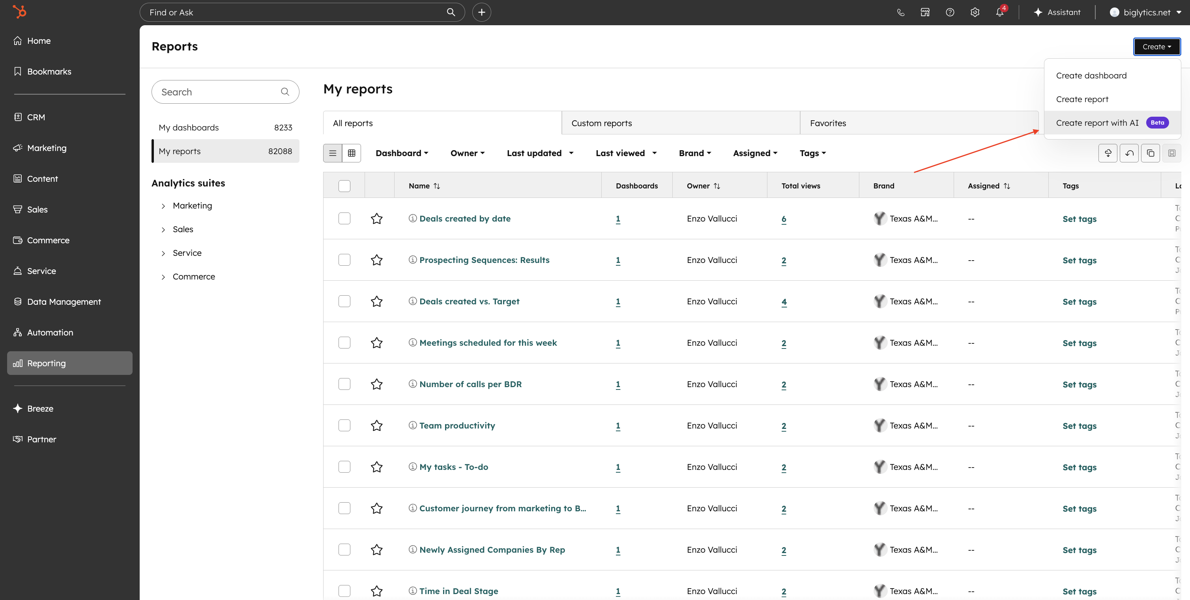Open the Owner filter dropdown

468,153
